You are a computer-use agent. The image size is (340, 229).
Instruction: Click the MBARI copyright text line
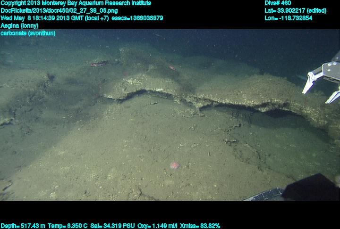point(76,3)
